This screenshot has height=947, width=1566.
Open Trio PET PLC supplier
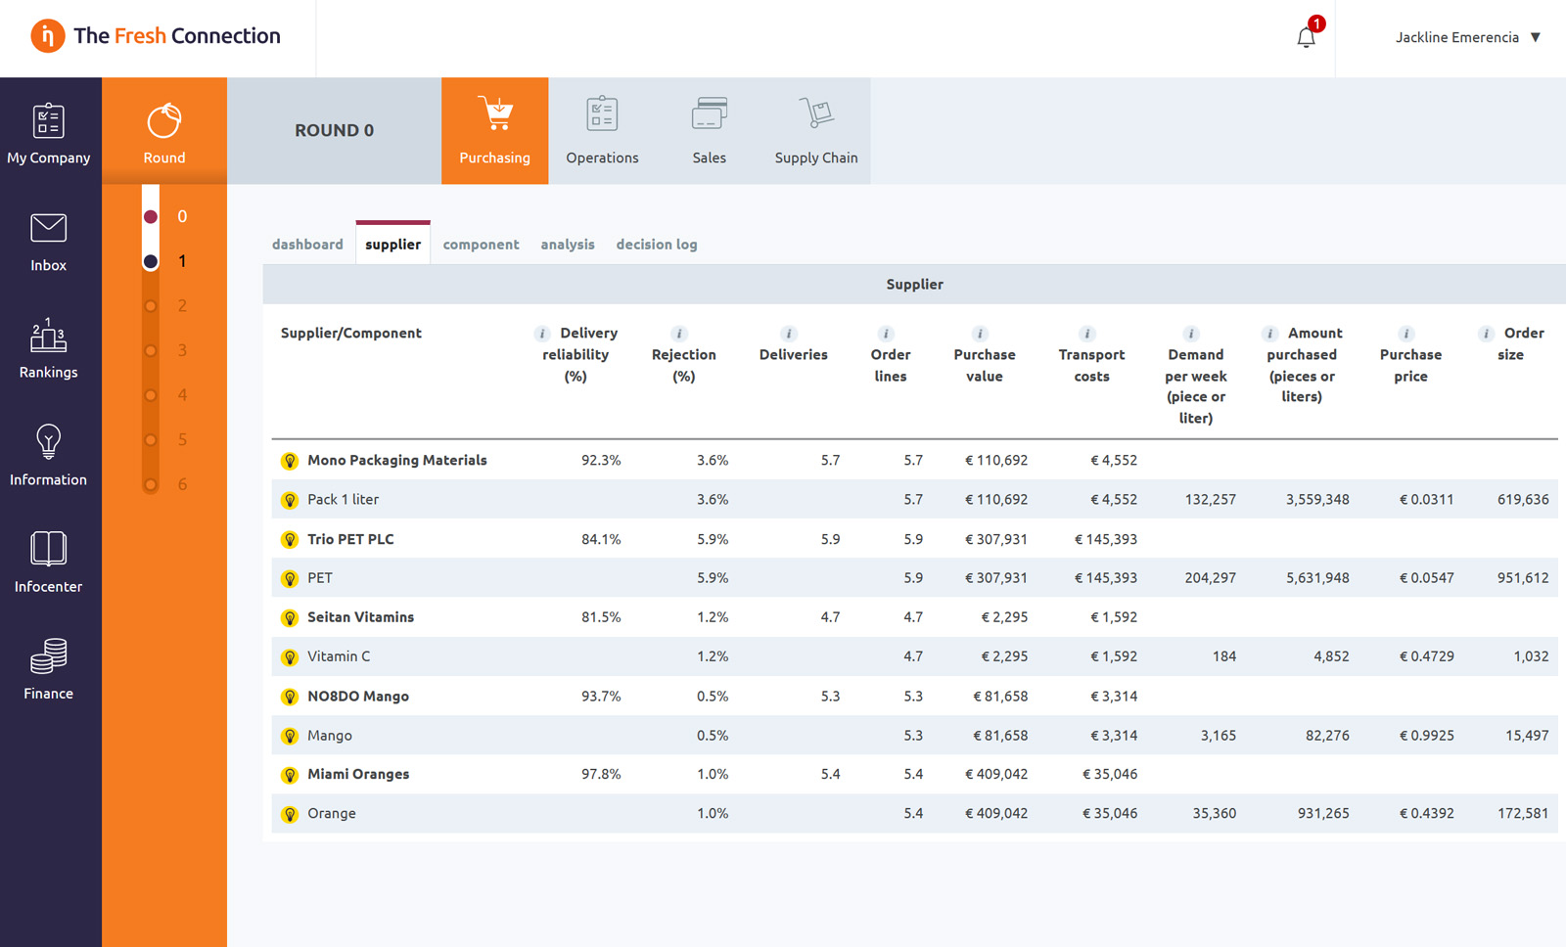coord(350,539)
